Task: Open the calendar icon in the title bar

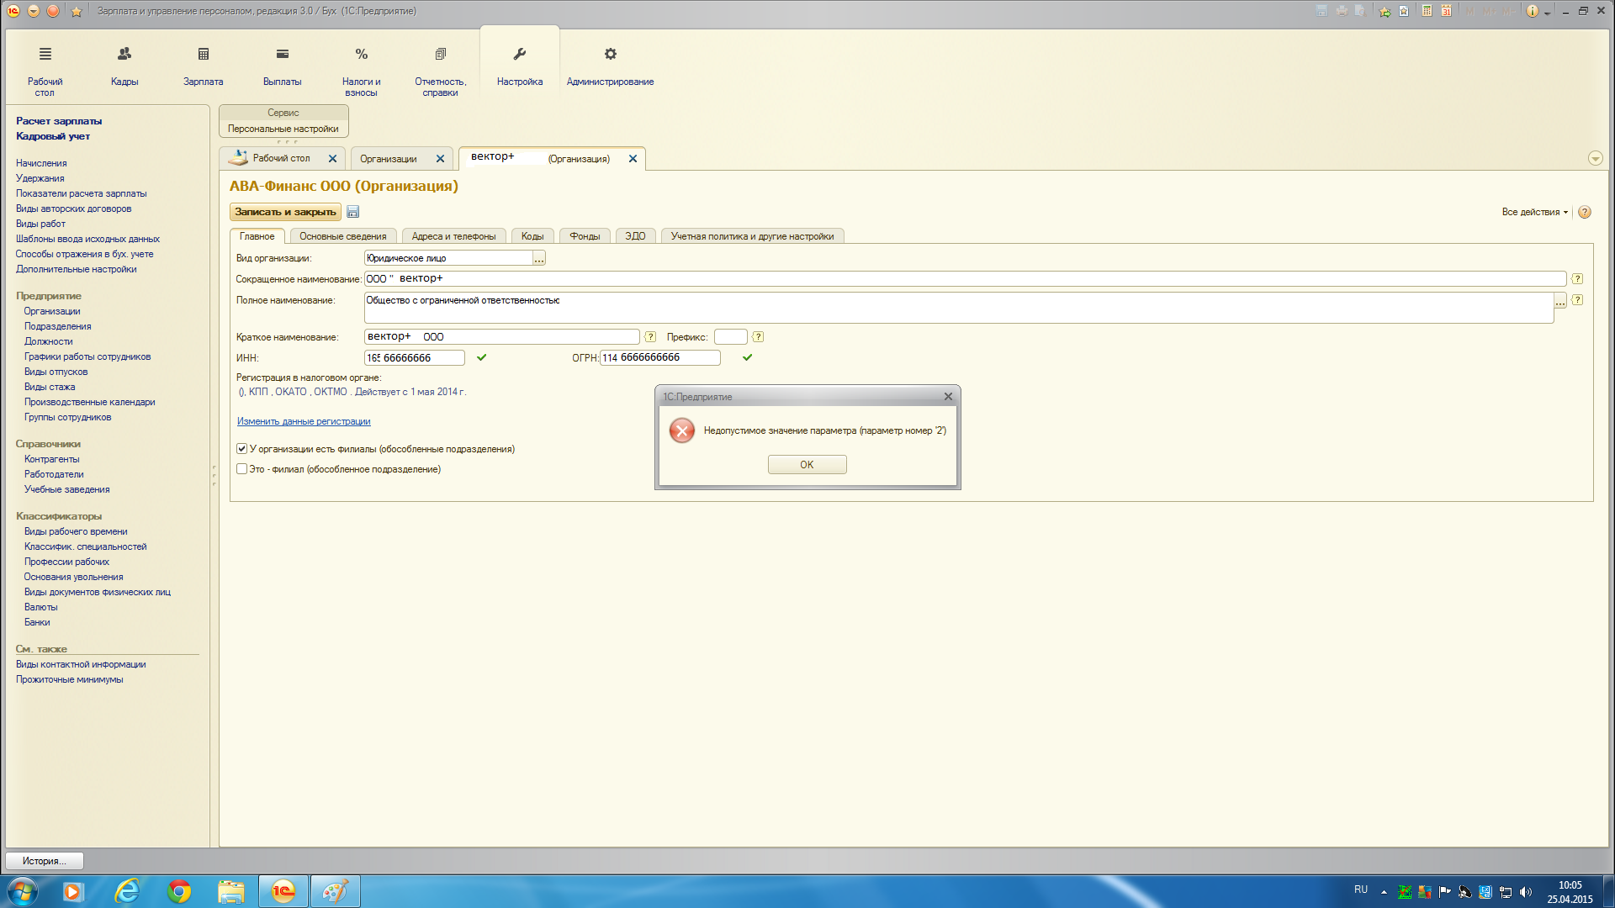Action: (x=1446, y=11)
